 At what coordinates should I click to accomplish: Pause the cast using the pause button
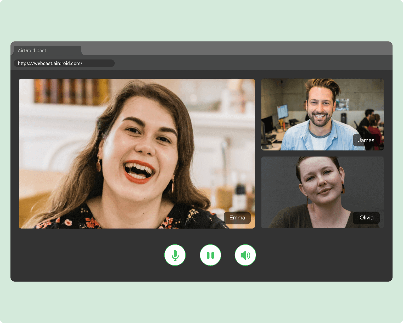point(210,255)
